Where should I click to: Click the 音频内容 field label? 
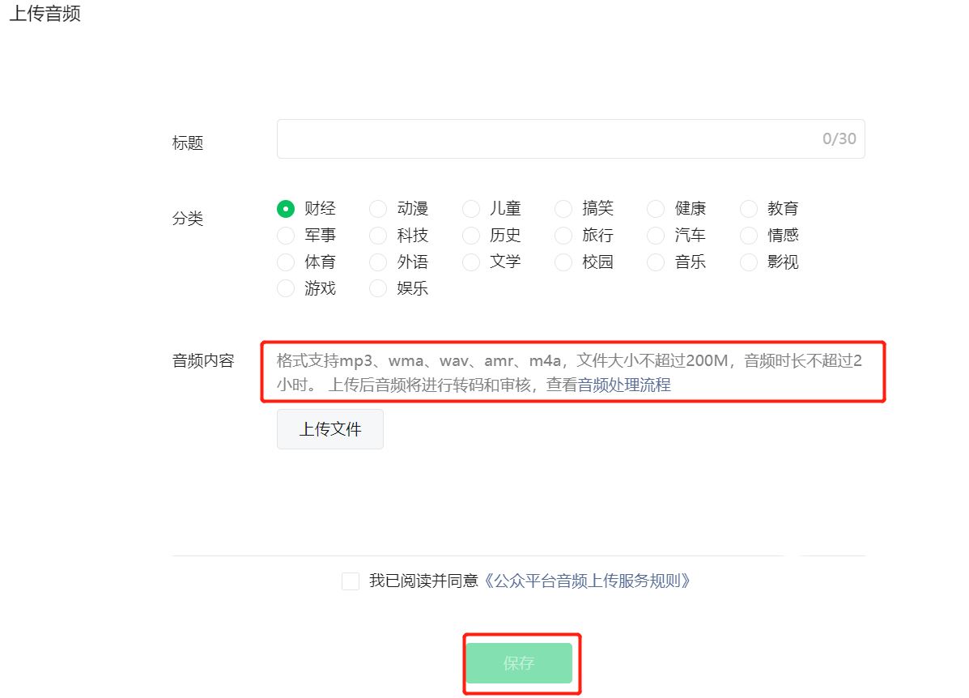pos(203,361)
